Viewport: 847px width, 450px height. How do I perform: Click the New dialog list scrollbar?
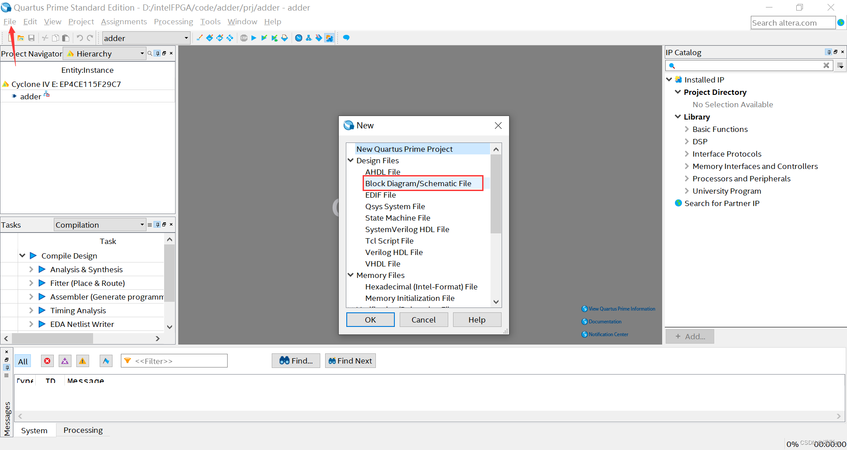pos(496,194)
